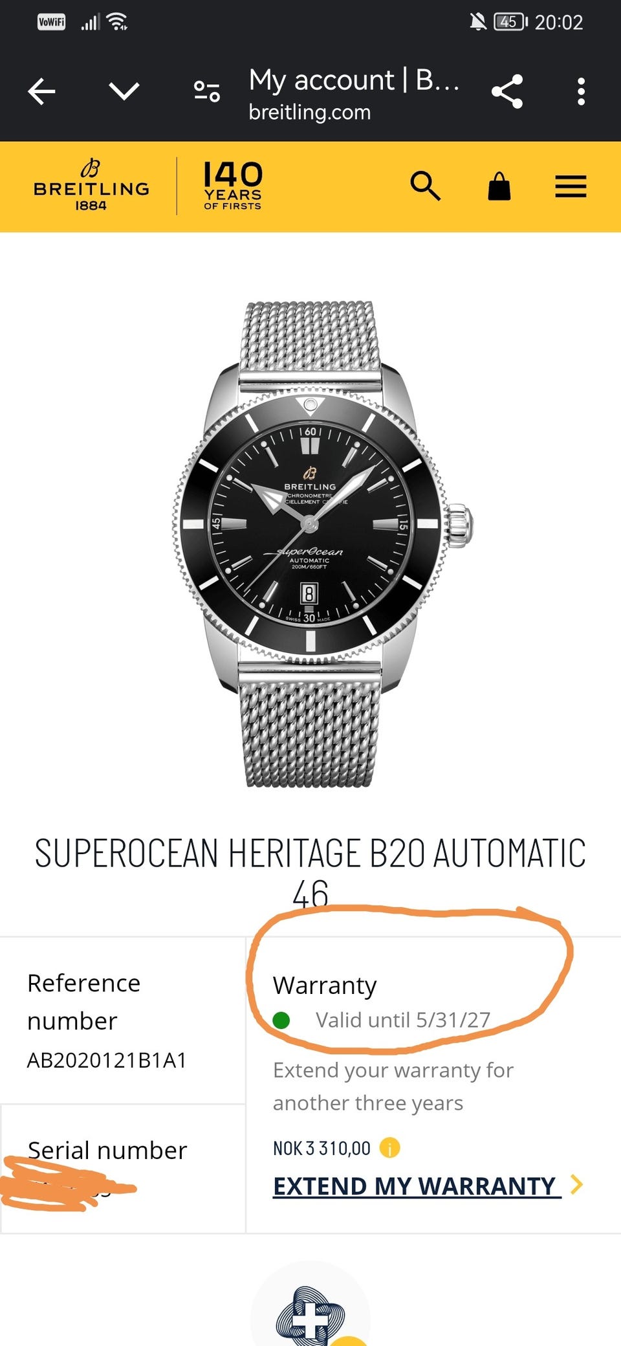Open site settings tune icon
The height and width of the screenshot is (1346, 621).
[x=207, y=91]
